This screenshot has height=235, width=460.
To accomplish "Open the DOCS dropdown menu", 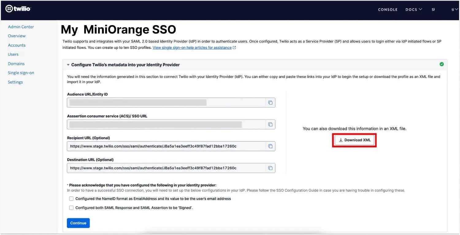I will (x=414, y=9).
